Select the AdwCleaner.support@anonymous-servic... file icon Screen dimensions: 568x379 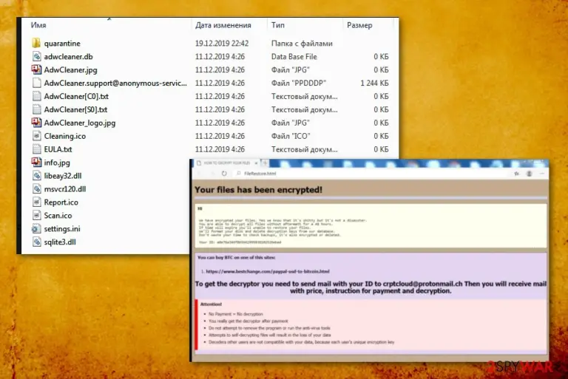click(x=36, y=83)
